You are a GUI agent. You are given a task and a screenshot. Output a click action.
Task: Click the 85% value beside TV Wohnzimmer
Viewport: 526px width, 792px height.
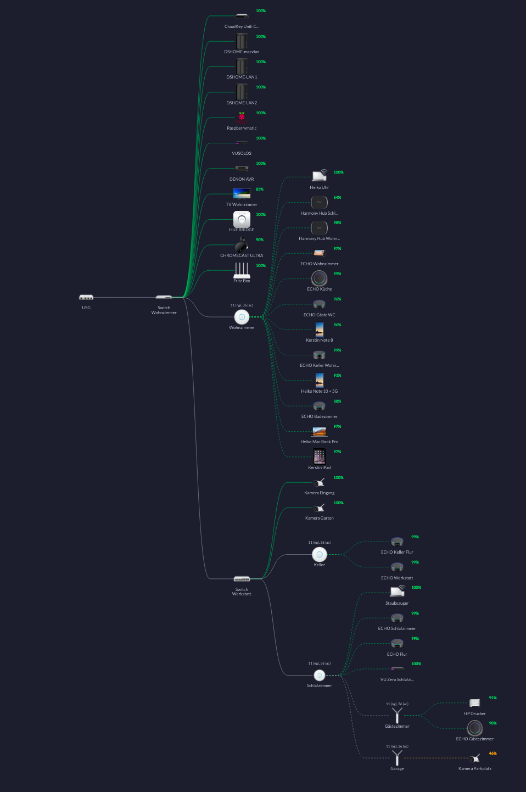[260, 189]
